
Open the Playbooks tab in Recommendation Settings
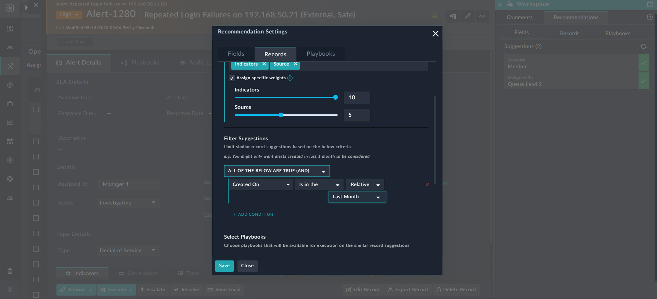[x=321, y=54]
